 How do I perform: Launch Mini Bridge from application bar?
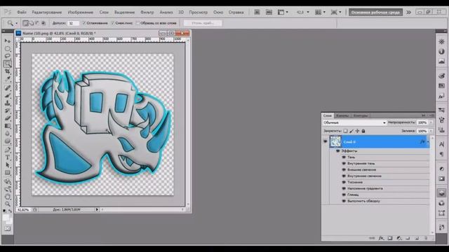[269, 12]
